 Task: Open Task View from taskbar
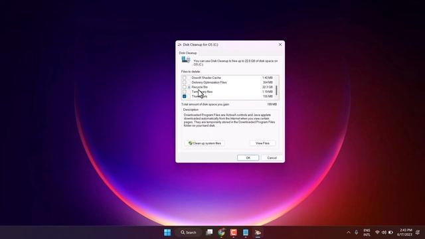(209, 232)
